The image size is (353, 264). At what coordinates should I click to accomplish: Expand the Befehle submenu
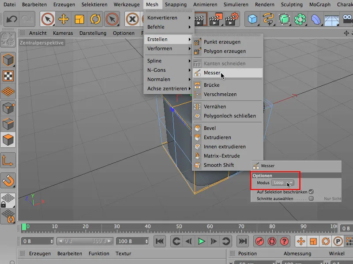[169, 27]
